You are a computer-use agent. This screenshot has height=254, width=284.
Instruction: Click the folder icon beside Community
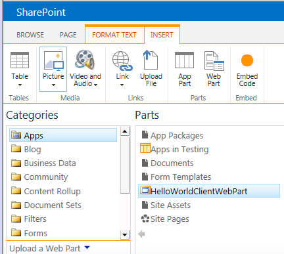point(16,177)
